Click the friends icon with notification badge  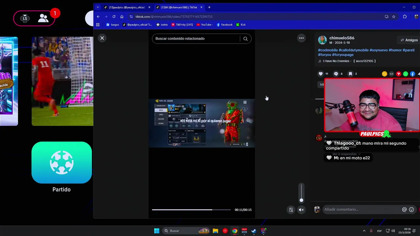pyautogui.click(x=43, y=18)
